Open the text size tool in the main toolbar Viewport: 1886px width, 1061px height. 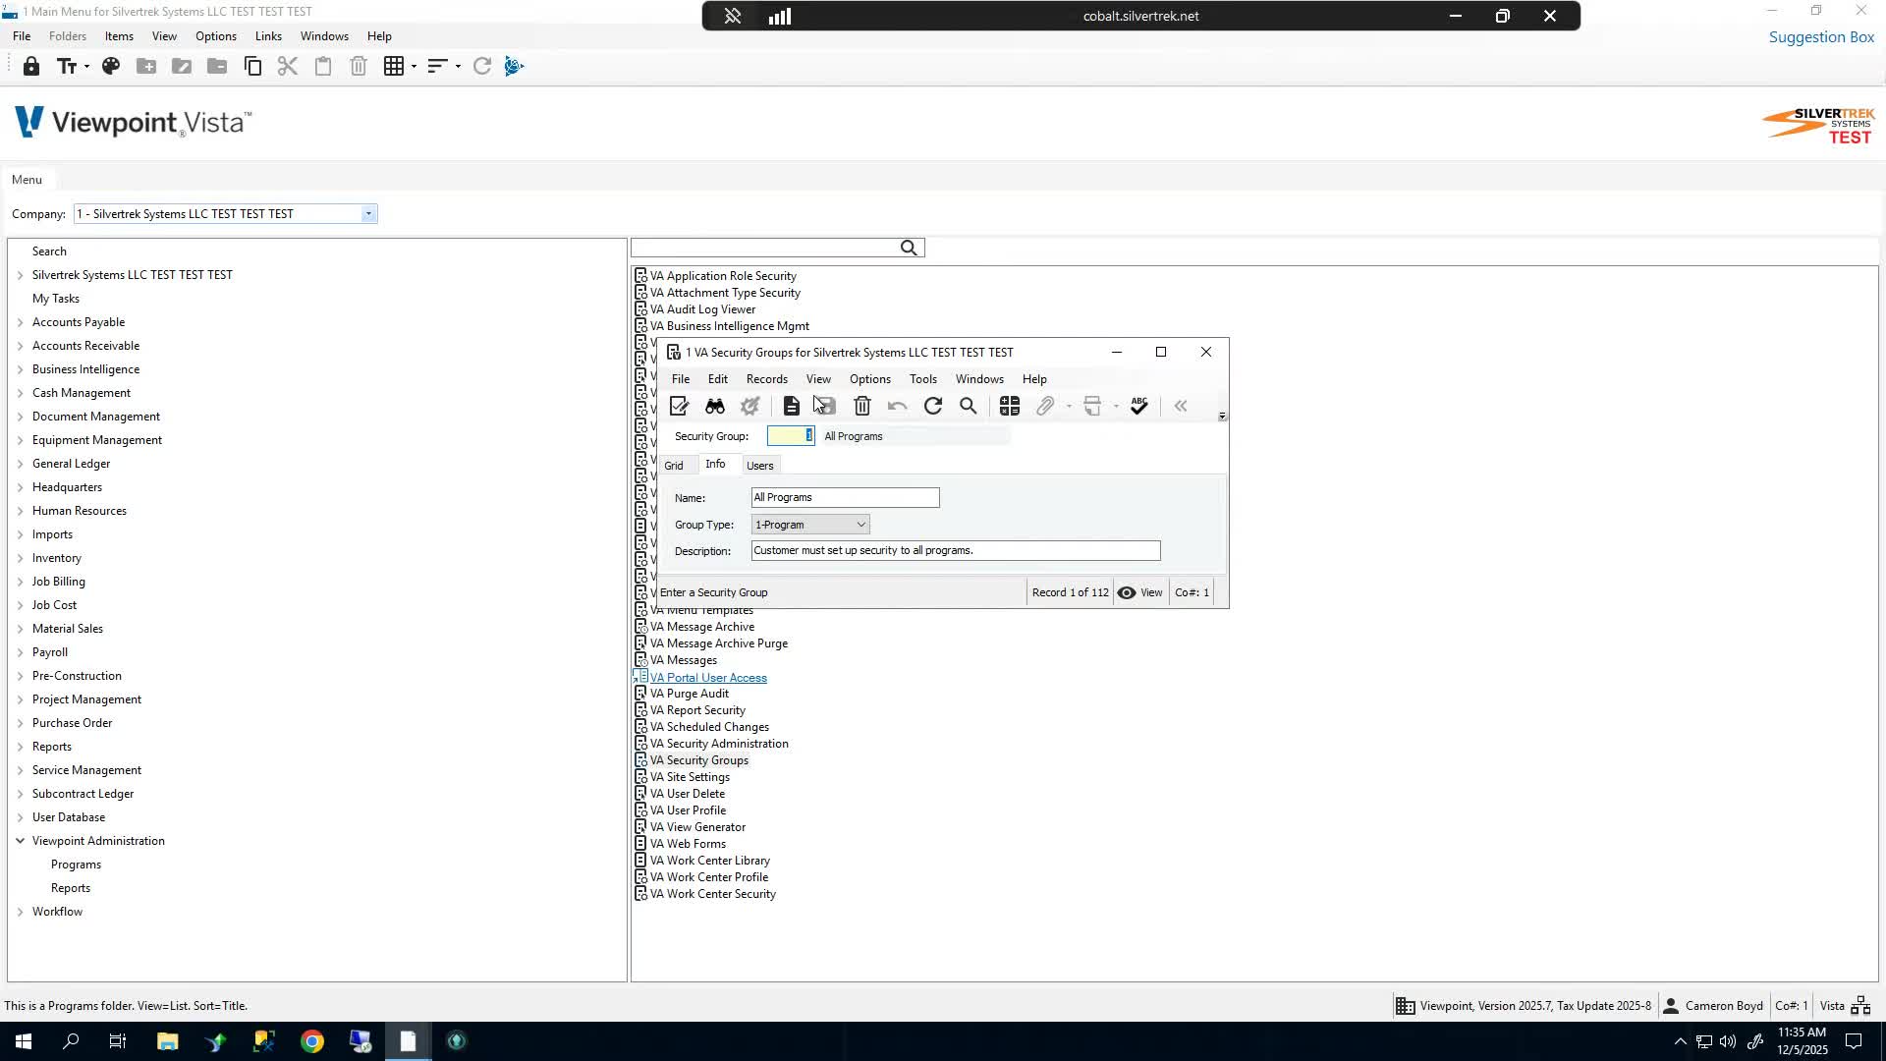pos(68,67)
